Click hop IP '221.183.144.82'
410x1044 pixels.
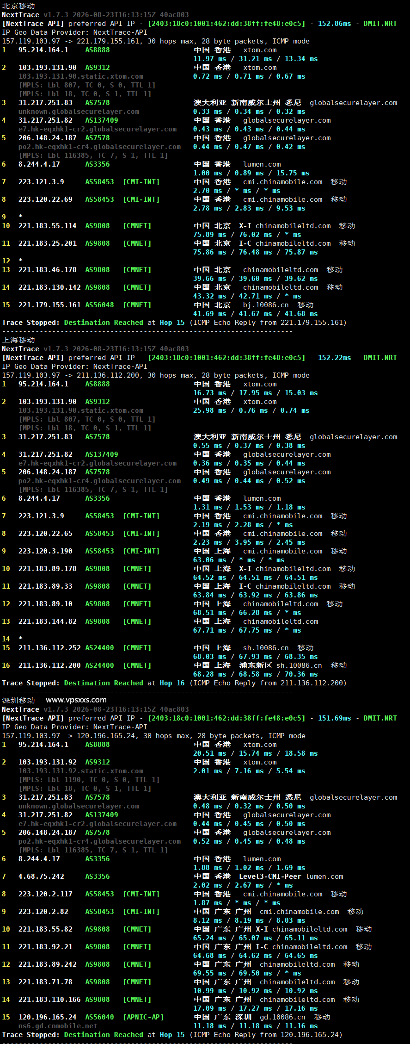[x=48, y=621]
